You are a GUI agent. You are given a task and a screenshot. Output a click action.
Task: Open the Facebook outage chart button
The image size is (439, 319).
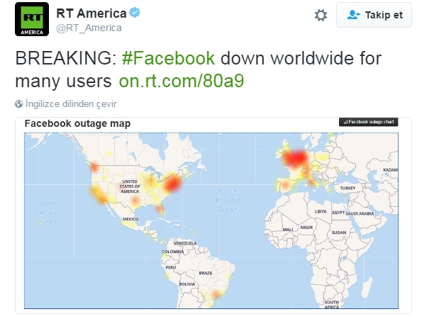[369, 122]
